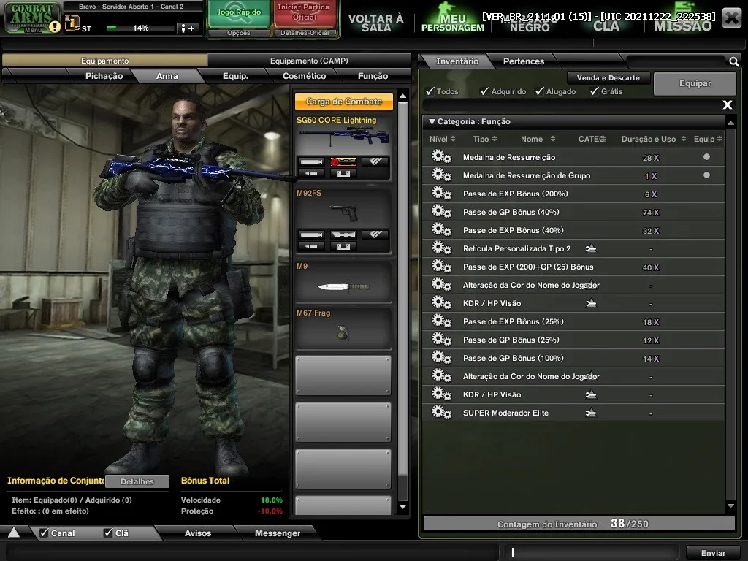Click the yellow exclamation alert icon
Image resolution: width=748 pixels, height=561 pixels.
coord(55,27)
